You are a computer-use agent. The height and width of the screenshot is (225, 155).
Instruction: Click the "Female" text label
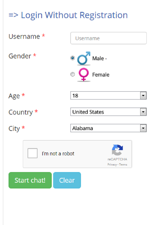tap(101, 75)
